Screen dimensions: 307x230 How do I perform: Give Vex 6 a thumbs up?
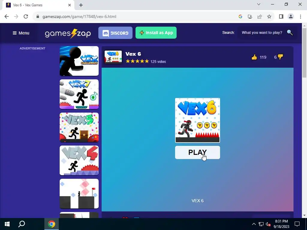[x=254, y=57]
